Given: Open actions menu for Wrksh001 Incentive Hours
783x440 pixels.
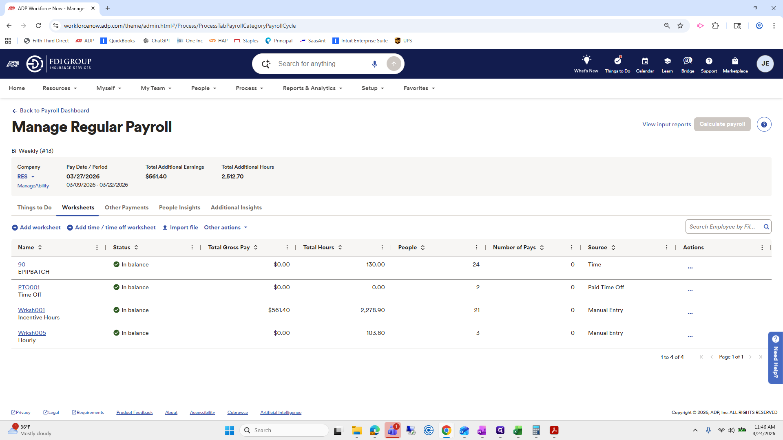Looking at the screenshot, I should point(690,313).
